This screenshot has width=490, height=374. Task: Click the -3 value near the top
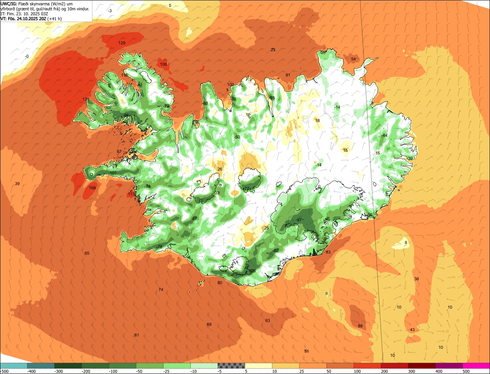pyautogui.click(x=110, y=11)
